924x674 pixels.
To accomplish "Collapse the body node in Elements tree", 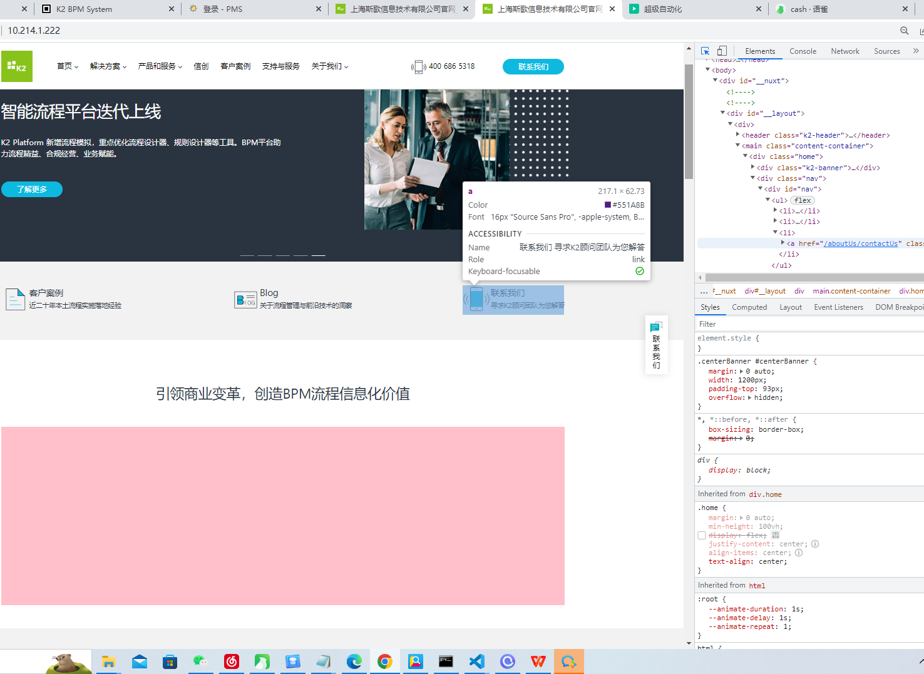I will click(x=708, y=69).
